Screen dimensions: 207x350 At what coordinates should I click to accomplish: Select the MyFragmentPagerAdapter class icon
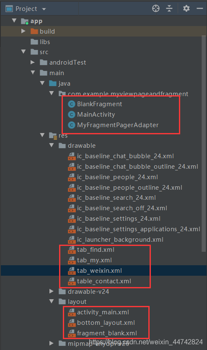(71, 125)
